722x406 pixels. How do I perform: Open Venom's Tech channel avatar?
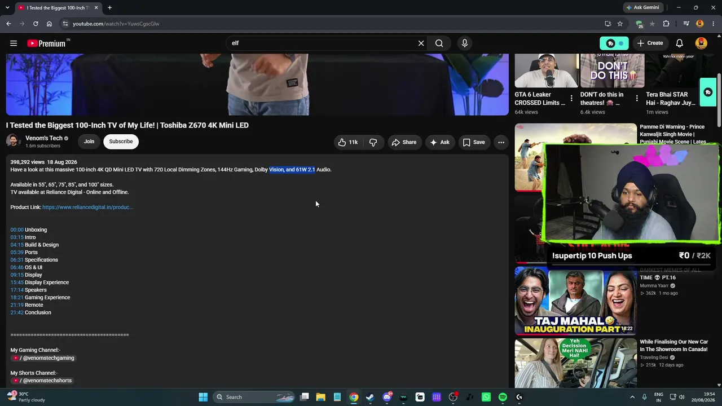14,141
